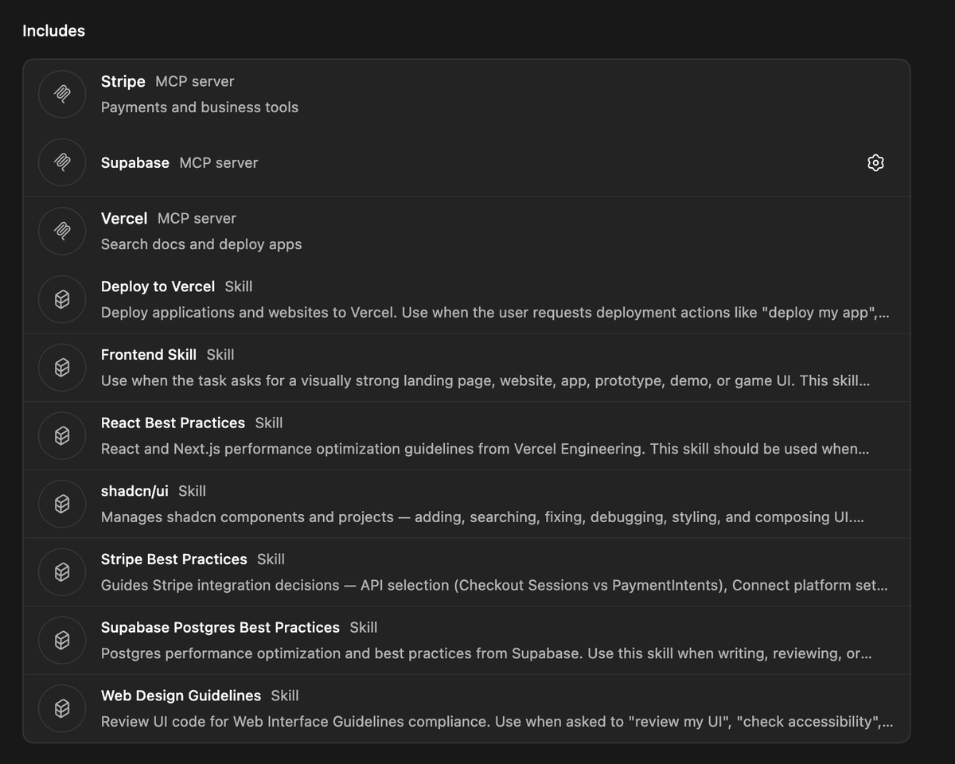Click the Deploy to Vercel cube icon
Viewport: 955px width, 764px height.
pyautogui.click(x=62, y=299)
